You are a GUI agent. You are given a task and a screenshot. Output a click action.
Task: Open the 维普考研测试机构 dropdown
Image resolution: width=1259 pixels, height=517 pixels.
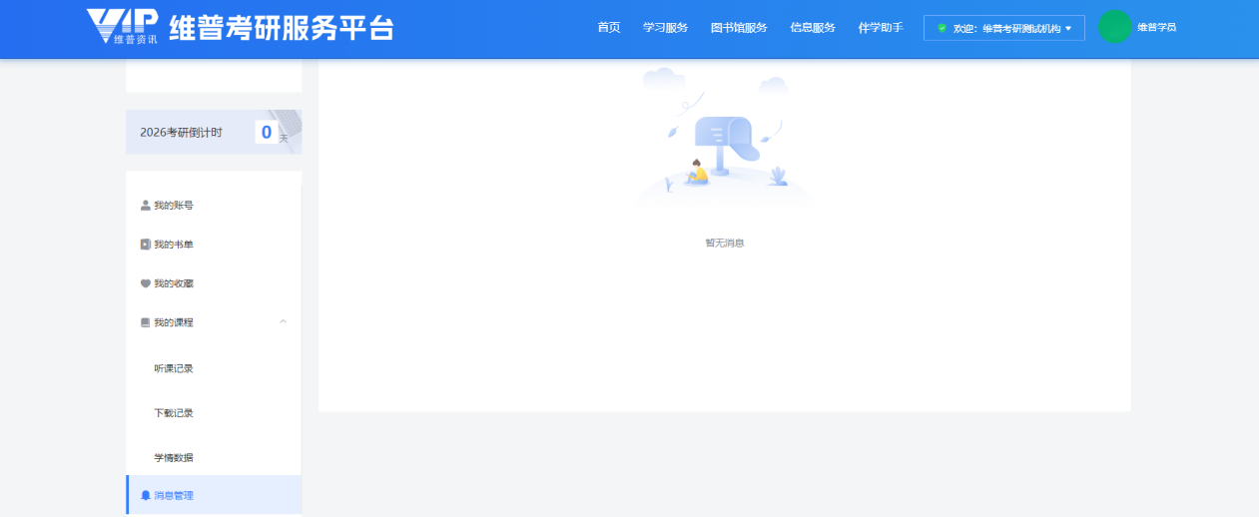point(1067,28)
